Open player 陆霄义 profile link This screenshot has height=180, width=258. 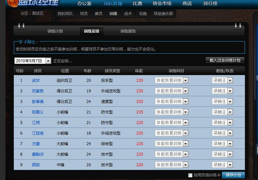38,112
